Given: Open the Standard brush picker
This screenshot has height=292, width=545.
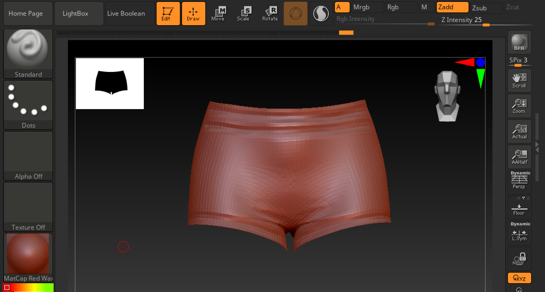Looking at the screenshot, I should coord(28,54).
